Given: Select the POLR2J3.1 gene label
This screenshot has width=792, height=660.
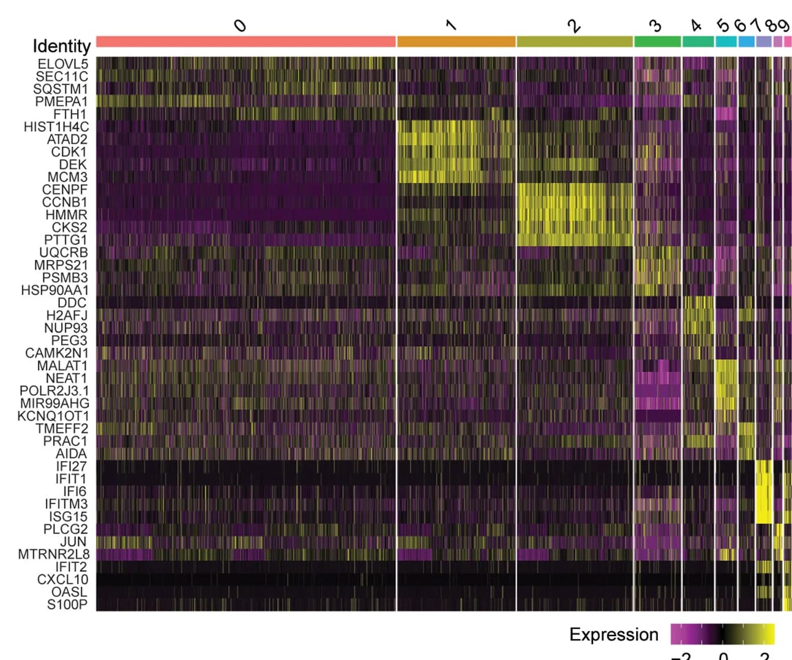Looking at the screenshot, I should [54, 391].
